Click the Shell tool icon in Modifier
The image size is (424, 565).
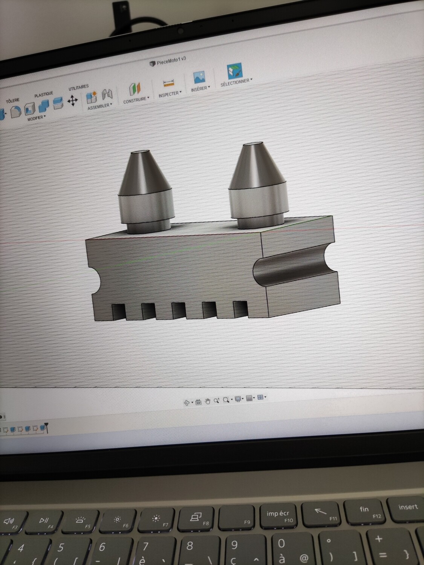[30, 110]
